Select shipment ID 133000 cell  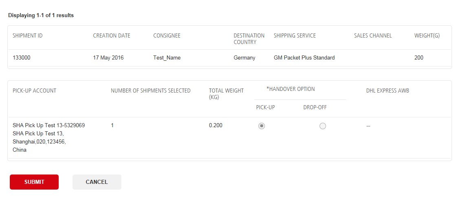tap(22, 58)
